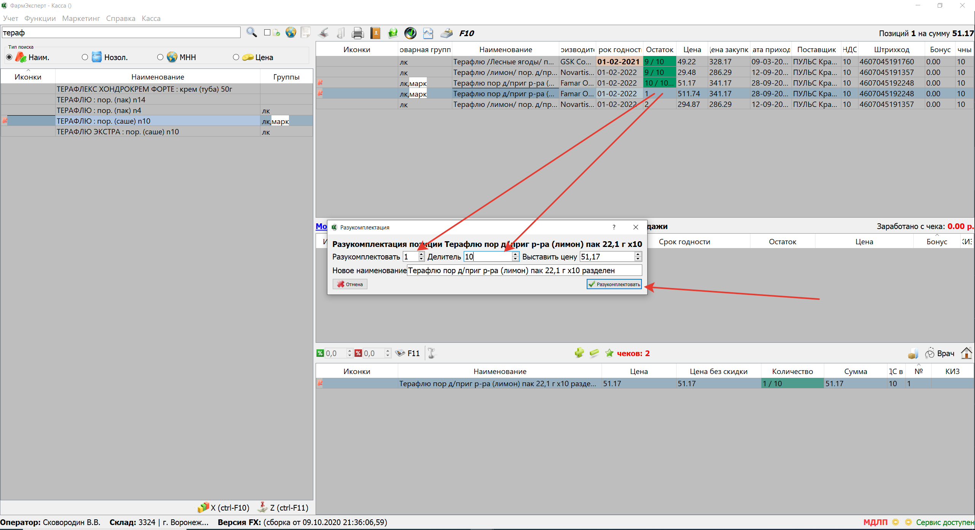The image size is (975, 530).
Task: Open the orange contacts book icon
Action: point(375,33)
